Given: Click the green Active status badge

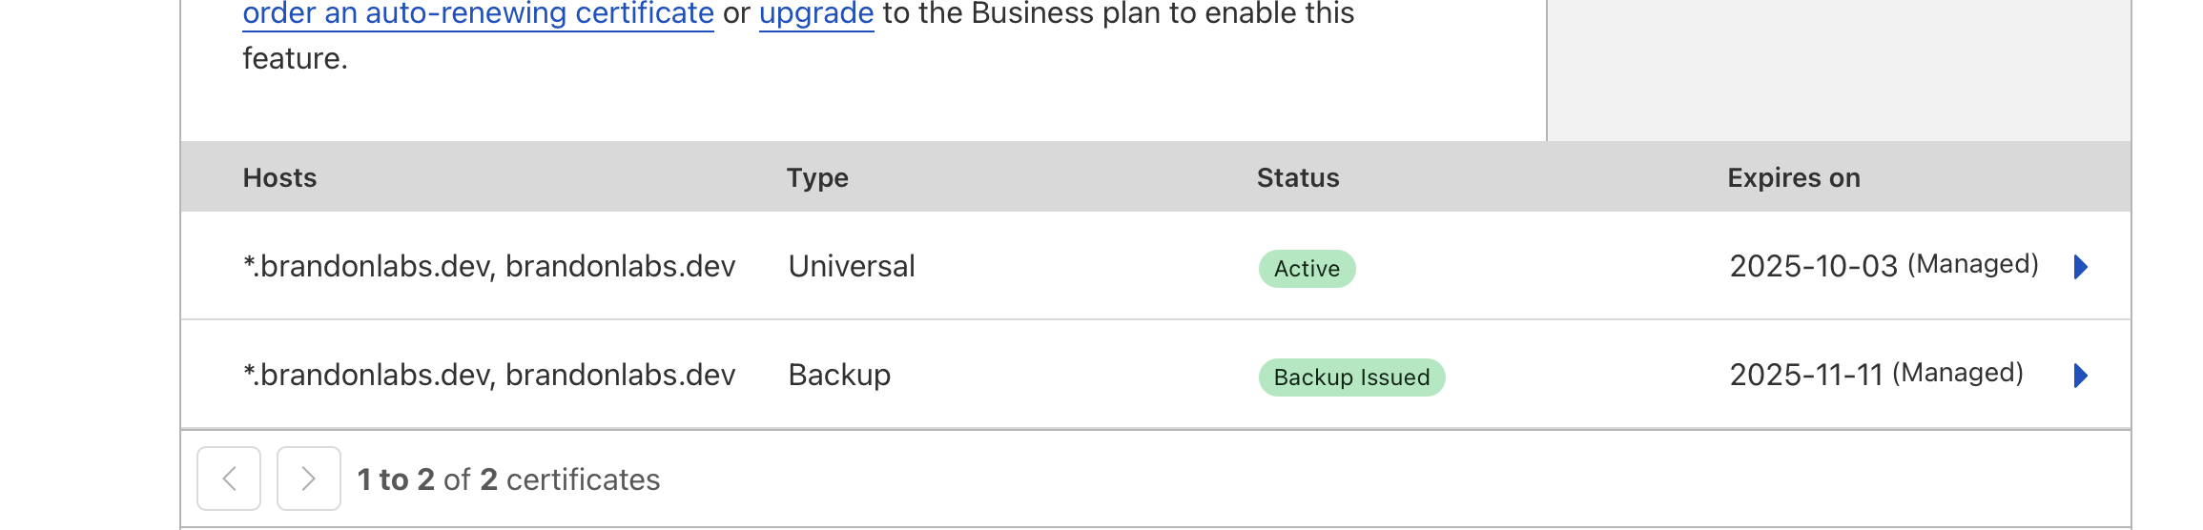Looking at the screenshot, I should [1307, 269].
